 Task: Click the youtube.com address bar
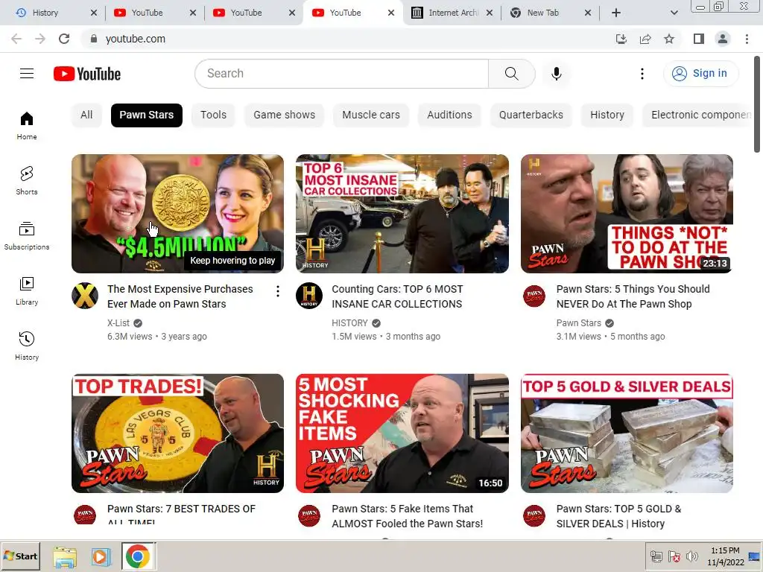click(350, 39)
